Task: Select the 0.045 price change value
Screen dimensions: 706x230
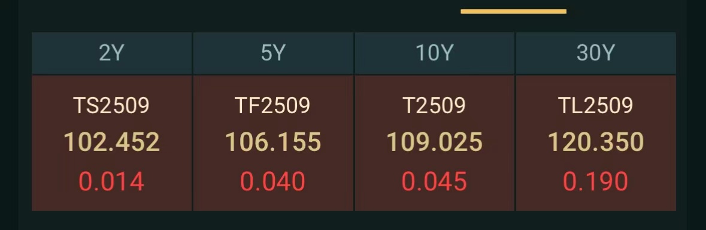Action: pos(435,182)
